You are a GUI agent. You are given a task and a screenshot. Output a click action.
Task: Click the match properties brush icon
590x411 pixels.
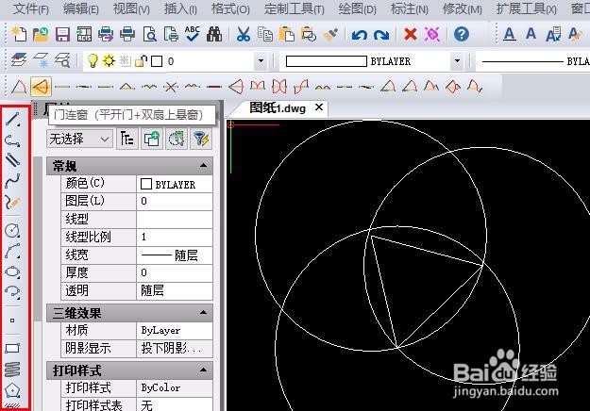coord(330,34)
